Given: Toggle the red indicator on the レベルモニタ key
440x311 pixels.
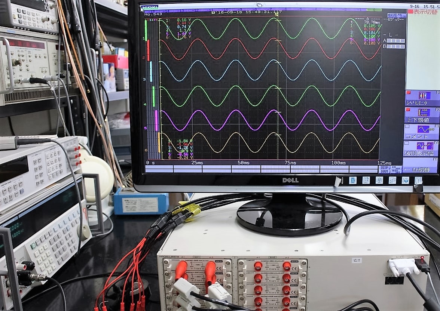Looking at the screenshot, I should coord(409,93).
